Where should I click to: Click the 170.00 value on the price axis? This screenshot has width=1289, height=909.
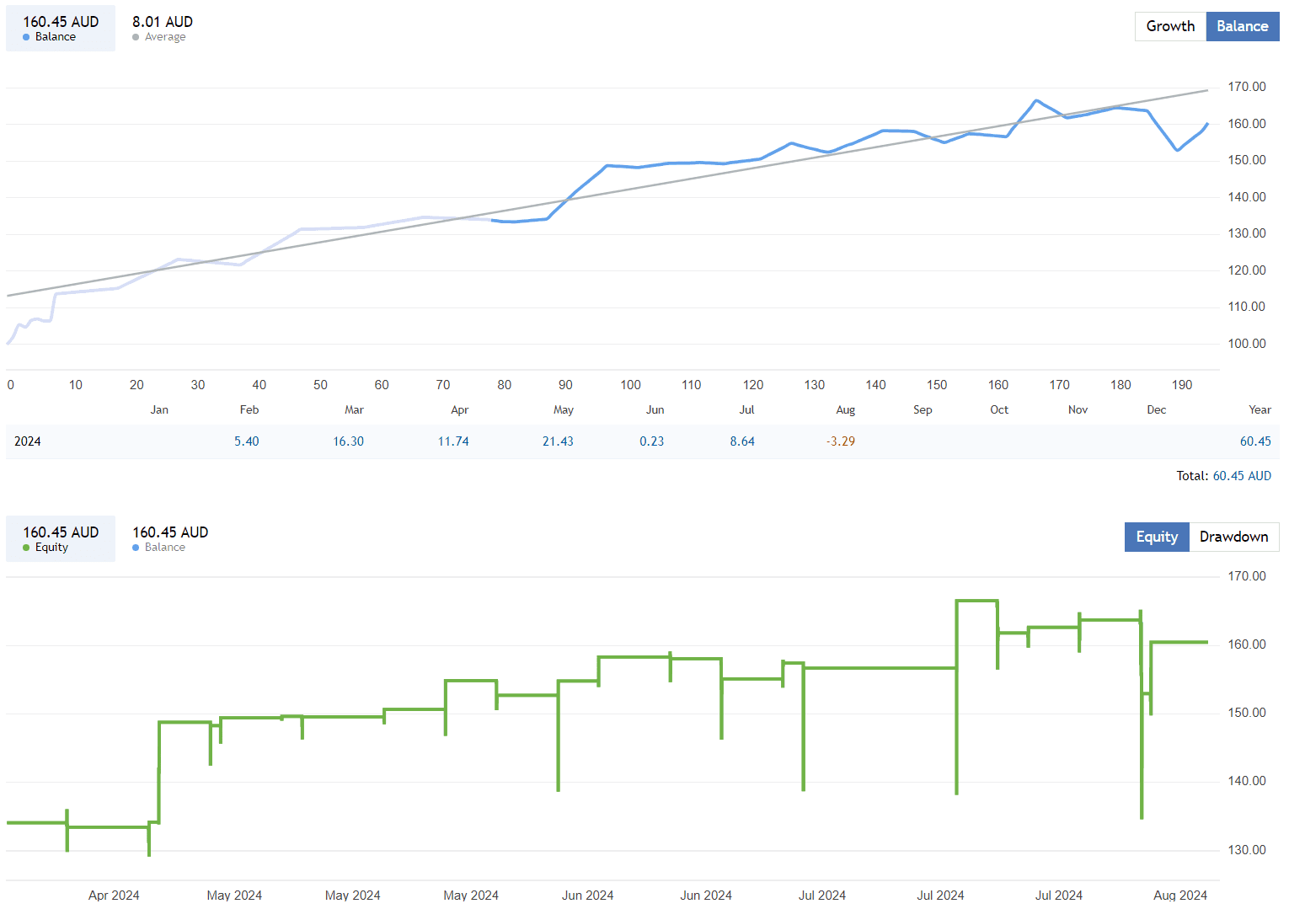pyautogui.click(x=1247, y=86)
